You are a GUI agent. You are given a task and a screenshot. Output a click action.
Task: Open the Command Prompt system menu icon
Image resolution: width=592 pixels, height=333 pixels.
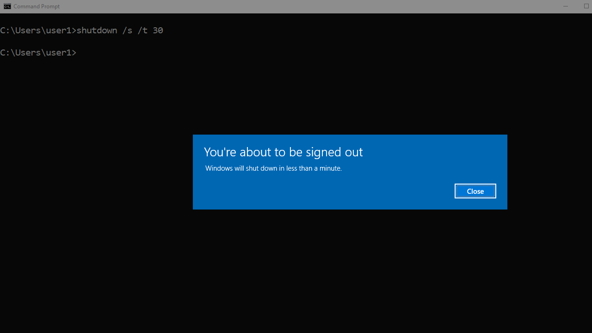[x=6, y=6]
